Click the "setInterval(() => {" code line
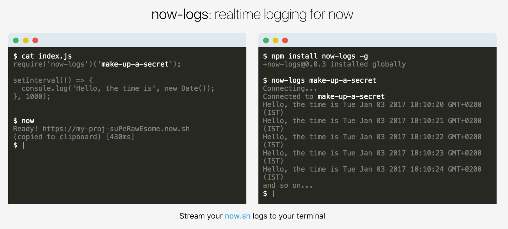 (53, 80)
